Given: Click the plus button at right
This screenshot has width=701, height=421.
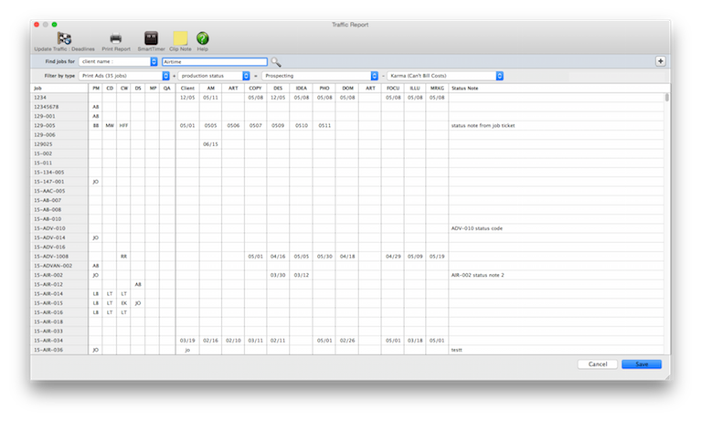Looking at the screenshot, I should (660, 61).
